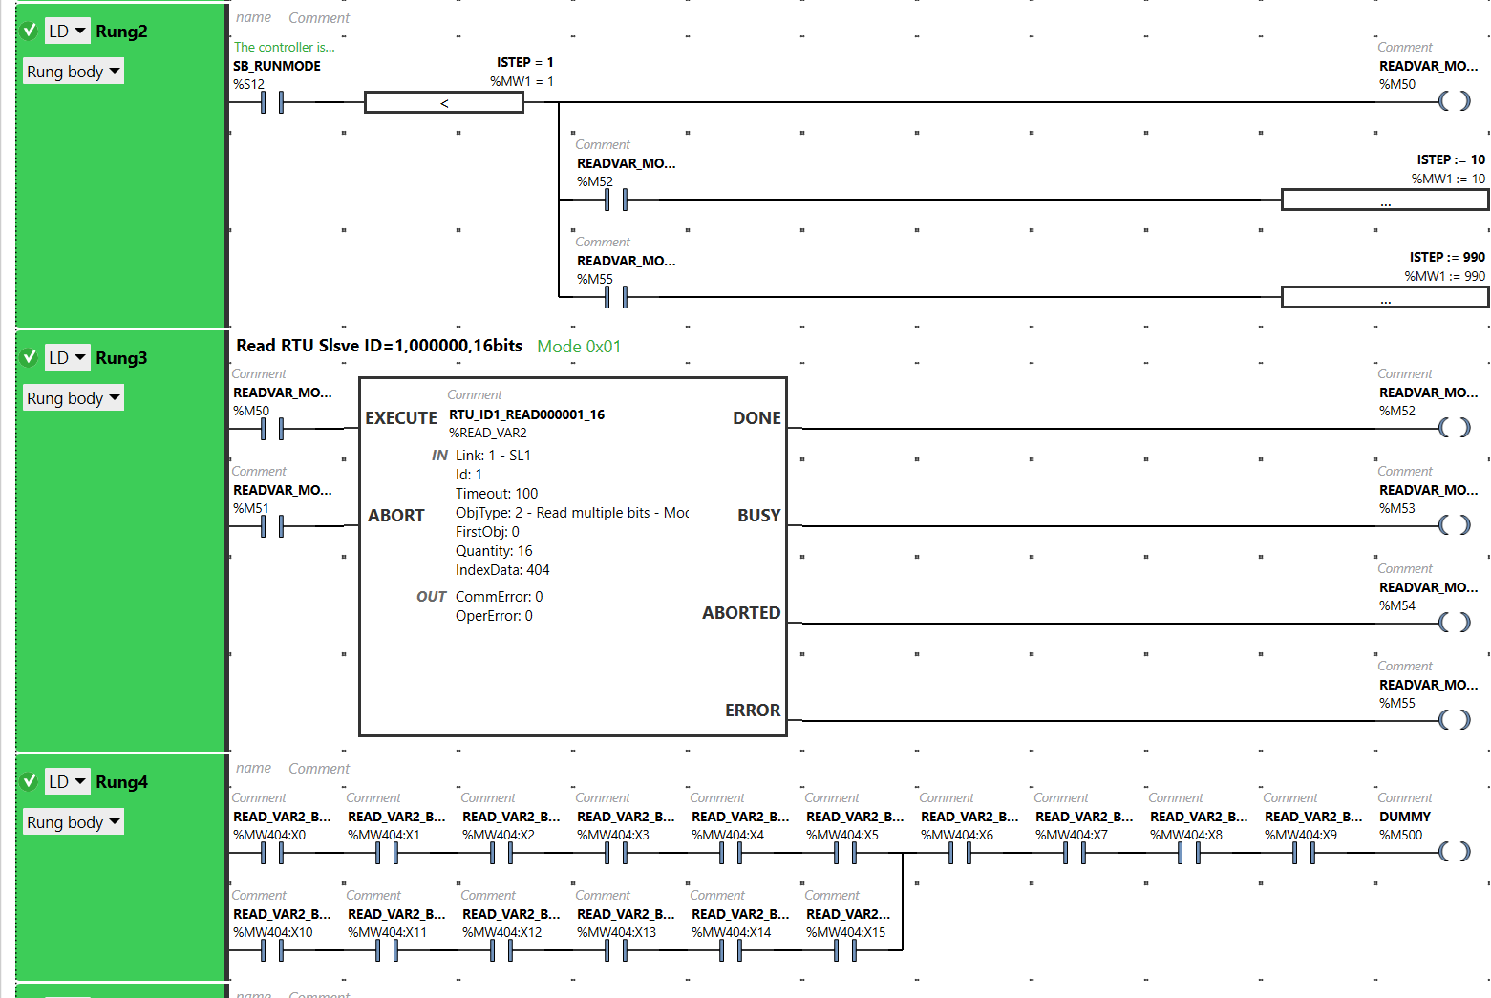Click the 'OperError: 0' output value
The image size is (1491, 998).
(x=494, y=616)
